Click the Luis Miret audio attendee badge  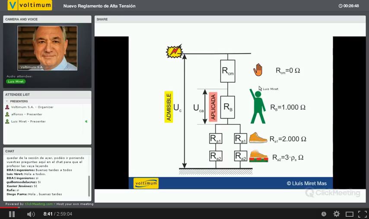pos(16,81)
